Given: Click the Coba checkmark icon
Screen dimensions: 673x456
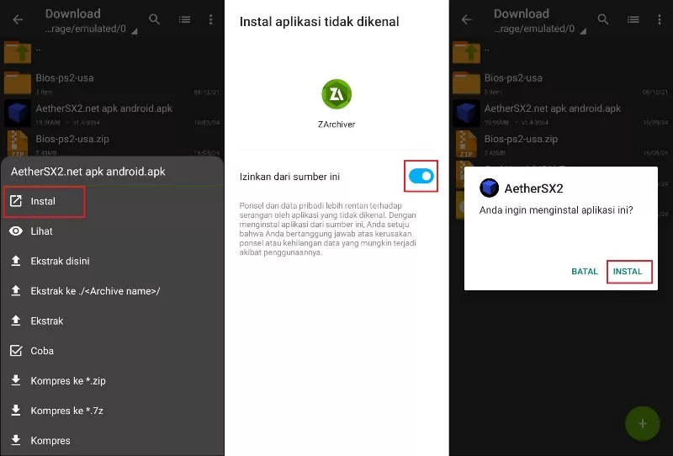Looking at the screenshot, I should click(x=16, y=351).
